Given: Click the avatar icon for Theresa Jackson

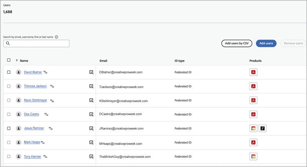Looking at the screenshot, I should (x=18, y=86).
